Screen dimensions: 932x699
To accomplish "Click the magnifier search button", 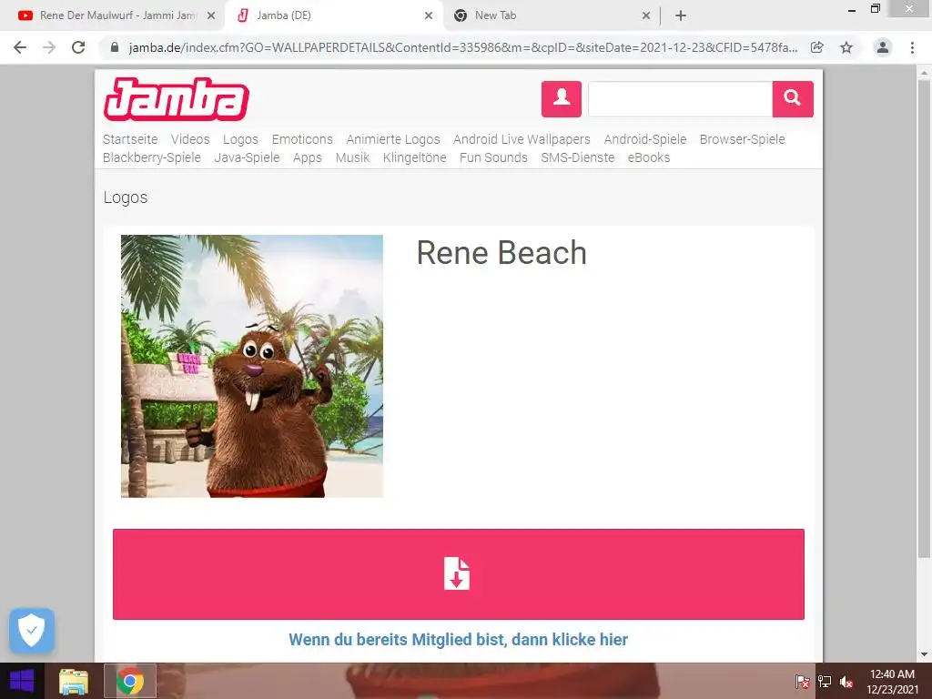I will pos(793,98).
